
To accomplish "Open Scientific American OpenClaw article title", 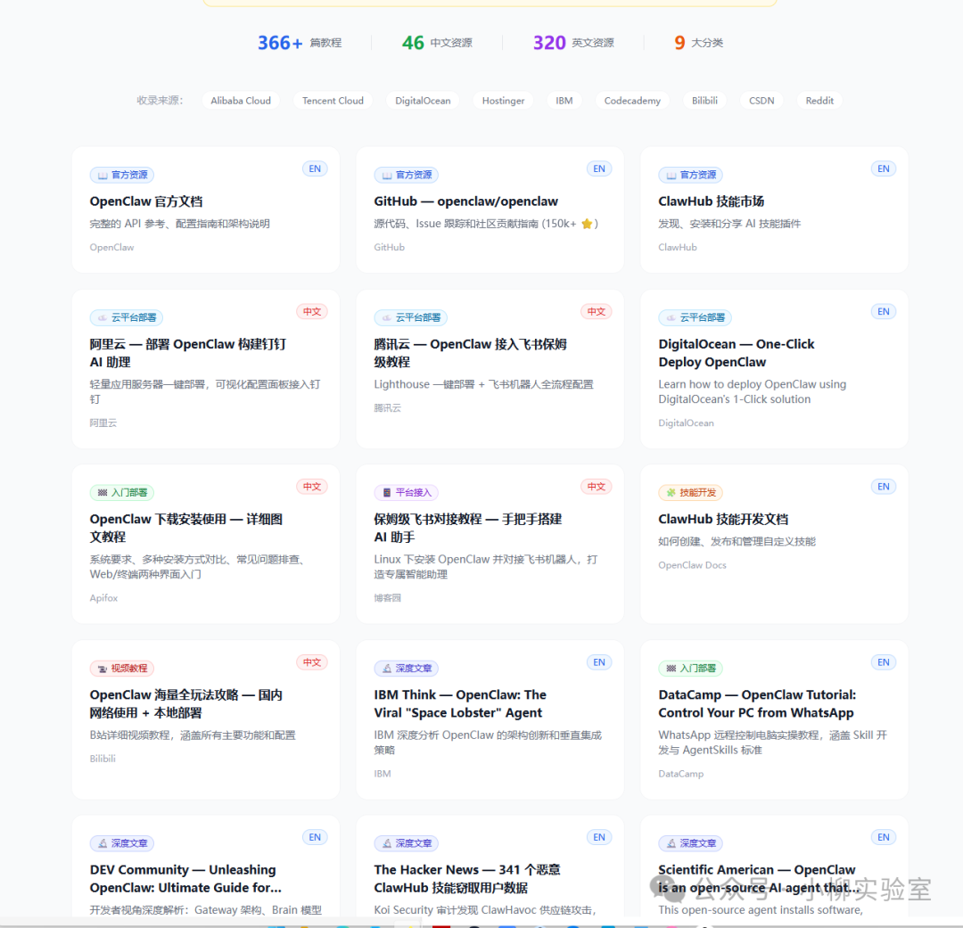I will 759,879.
